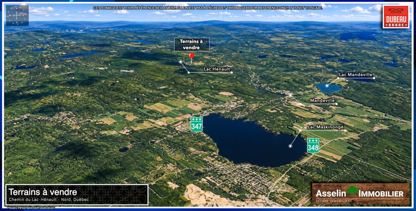Click the route 348 highway sign
This screenshot has height=211, width=416.
(x=313, y=145)
